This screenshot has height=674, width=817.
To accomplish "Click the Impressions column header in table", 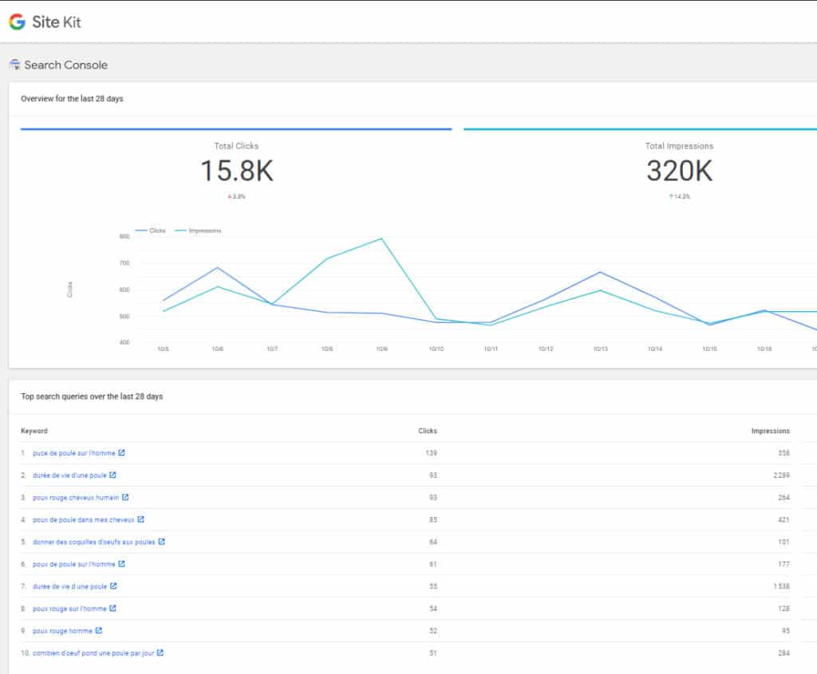I will tap(770, 431).
